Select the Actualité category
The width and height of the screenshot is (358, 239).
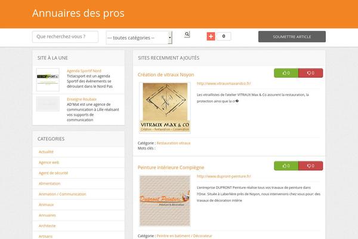point(46,152)
